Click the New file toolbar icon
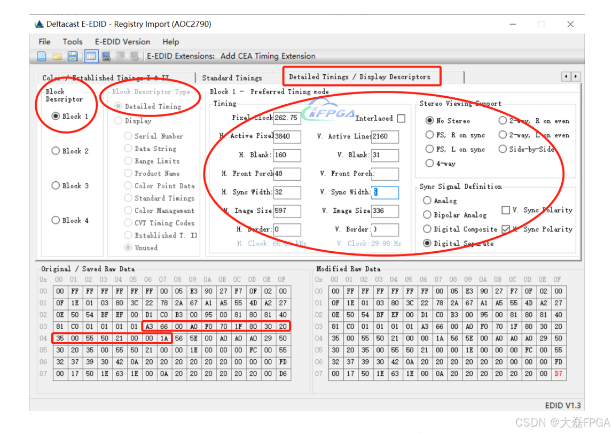 (42, 56)
